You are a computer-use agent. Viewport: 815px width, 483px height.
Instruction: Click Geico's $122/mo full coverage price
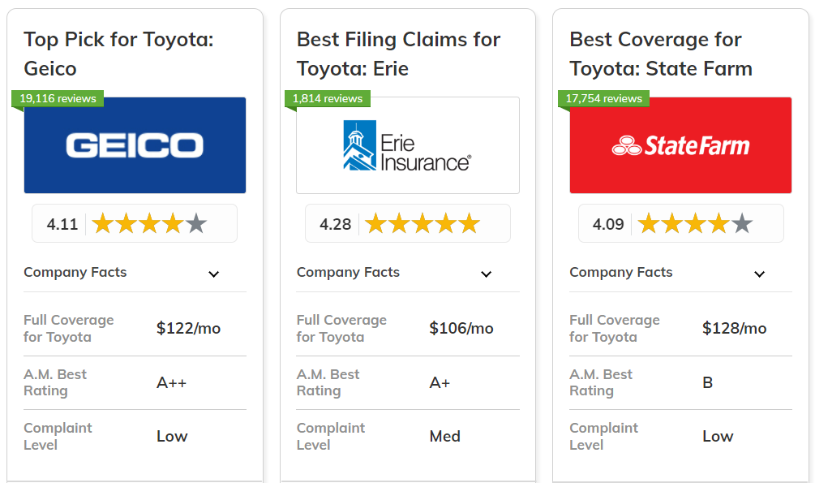188,328
